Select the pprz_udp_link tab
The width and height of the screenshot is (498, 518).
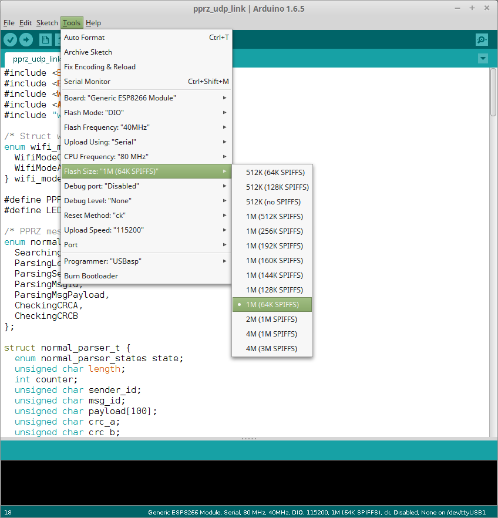(x=33, y=59)
